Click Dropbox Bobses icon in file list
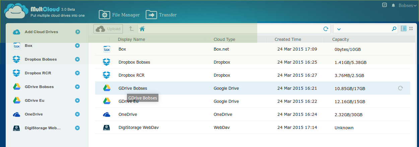 coord(107,62)
